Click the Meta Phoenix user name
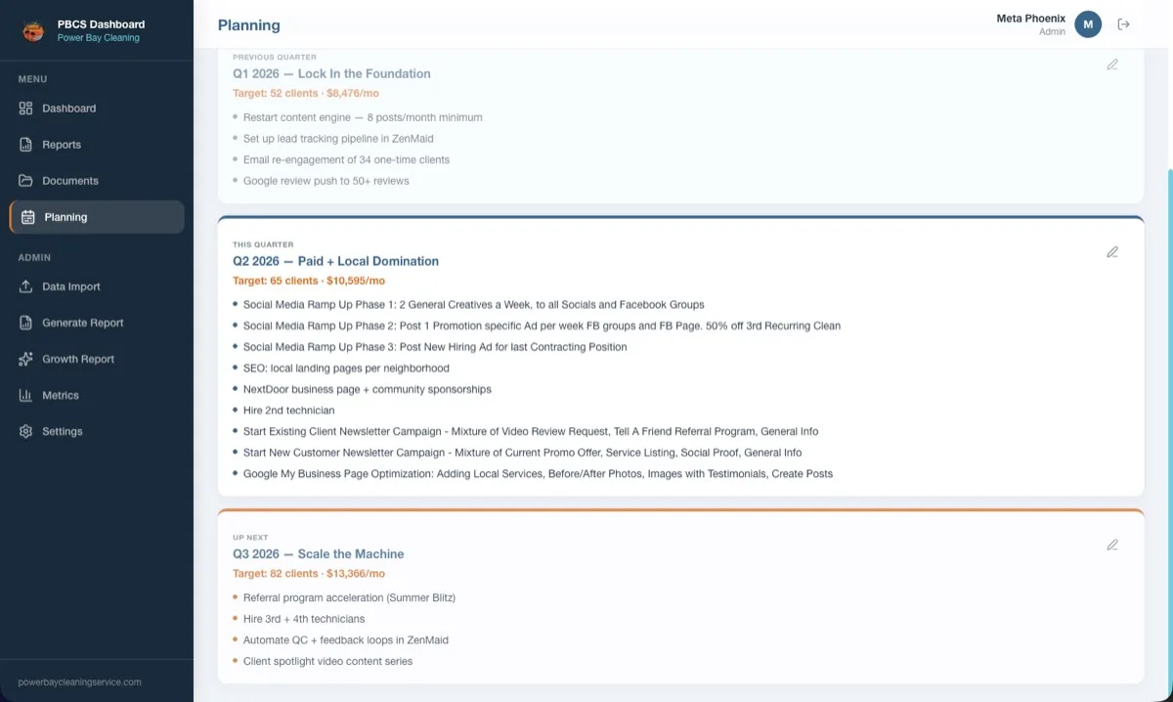 [1030, 19]
